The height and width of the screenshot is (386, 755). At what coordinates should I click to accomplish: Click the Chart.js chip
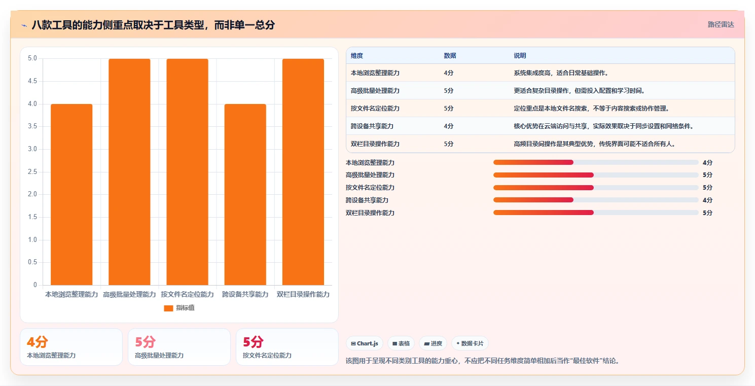pos(365,343)
